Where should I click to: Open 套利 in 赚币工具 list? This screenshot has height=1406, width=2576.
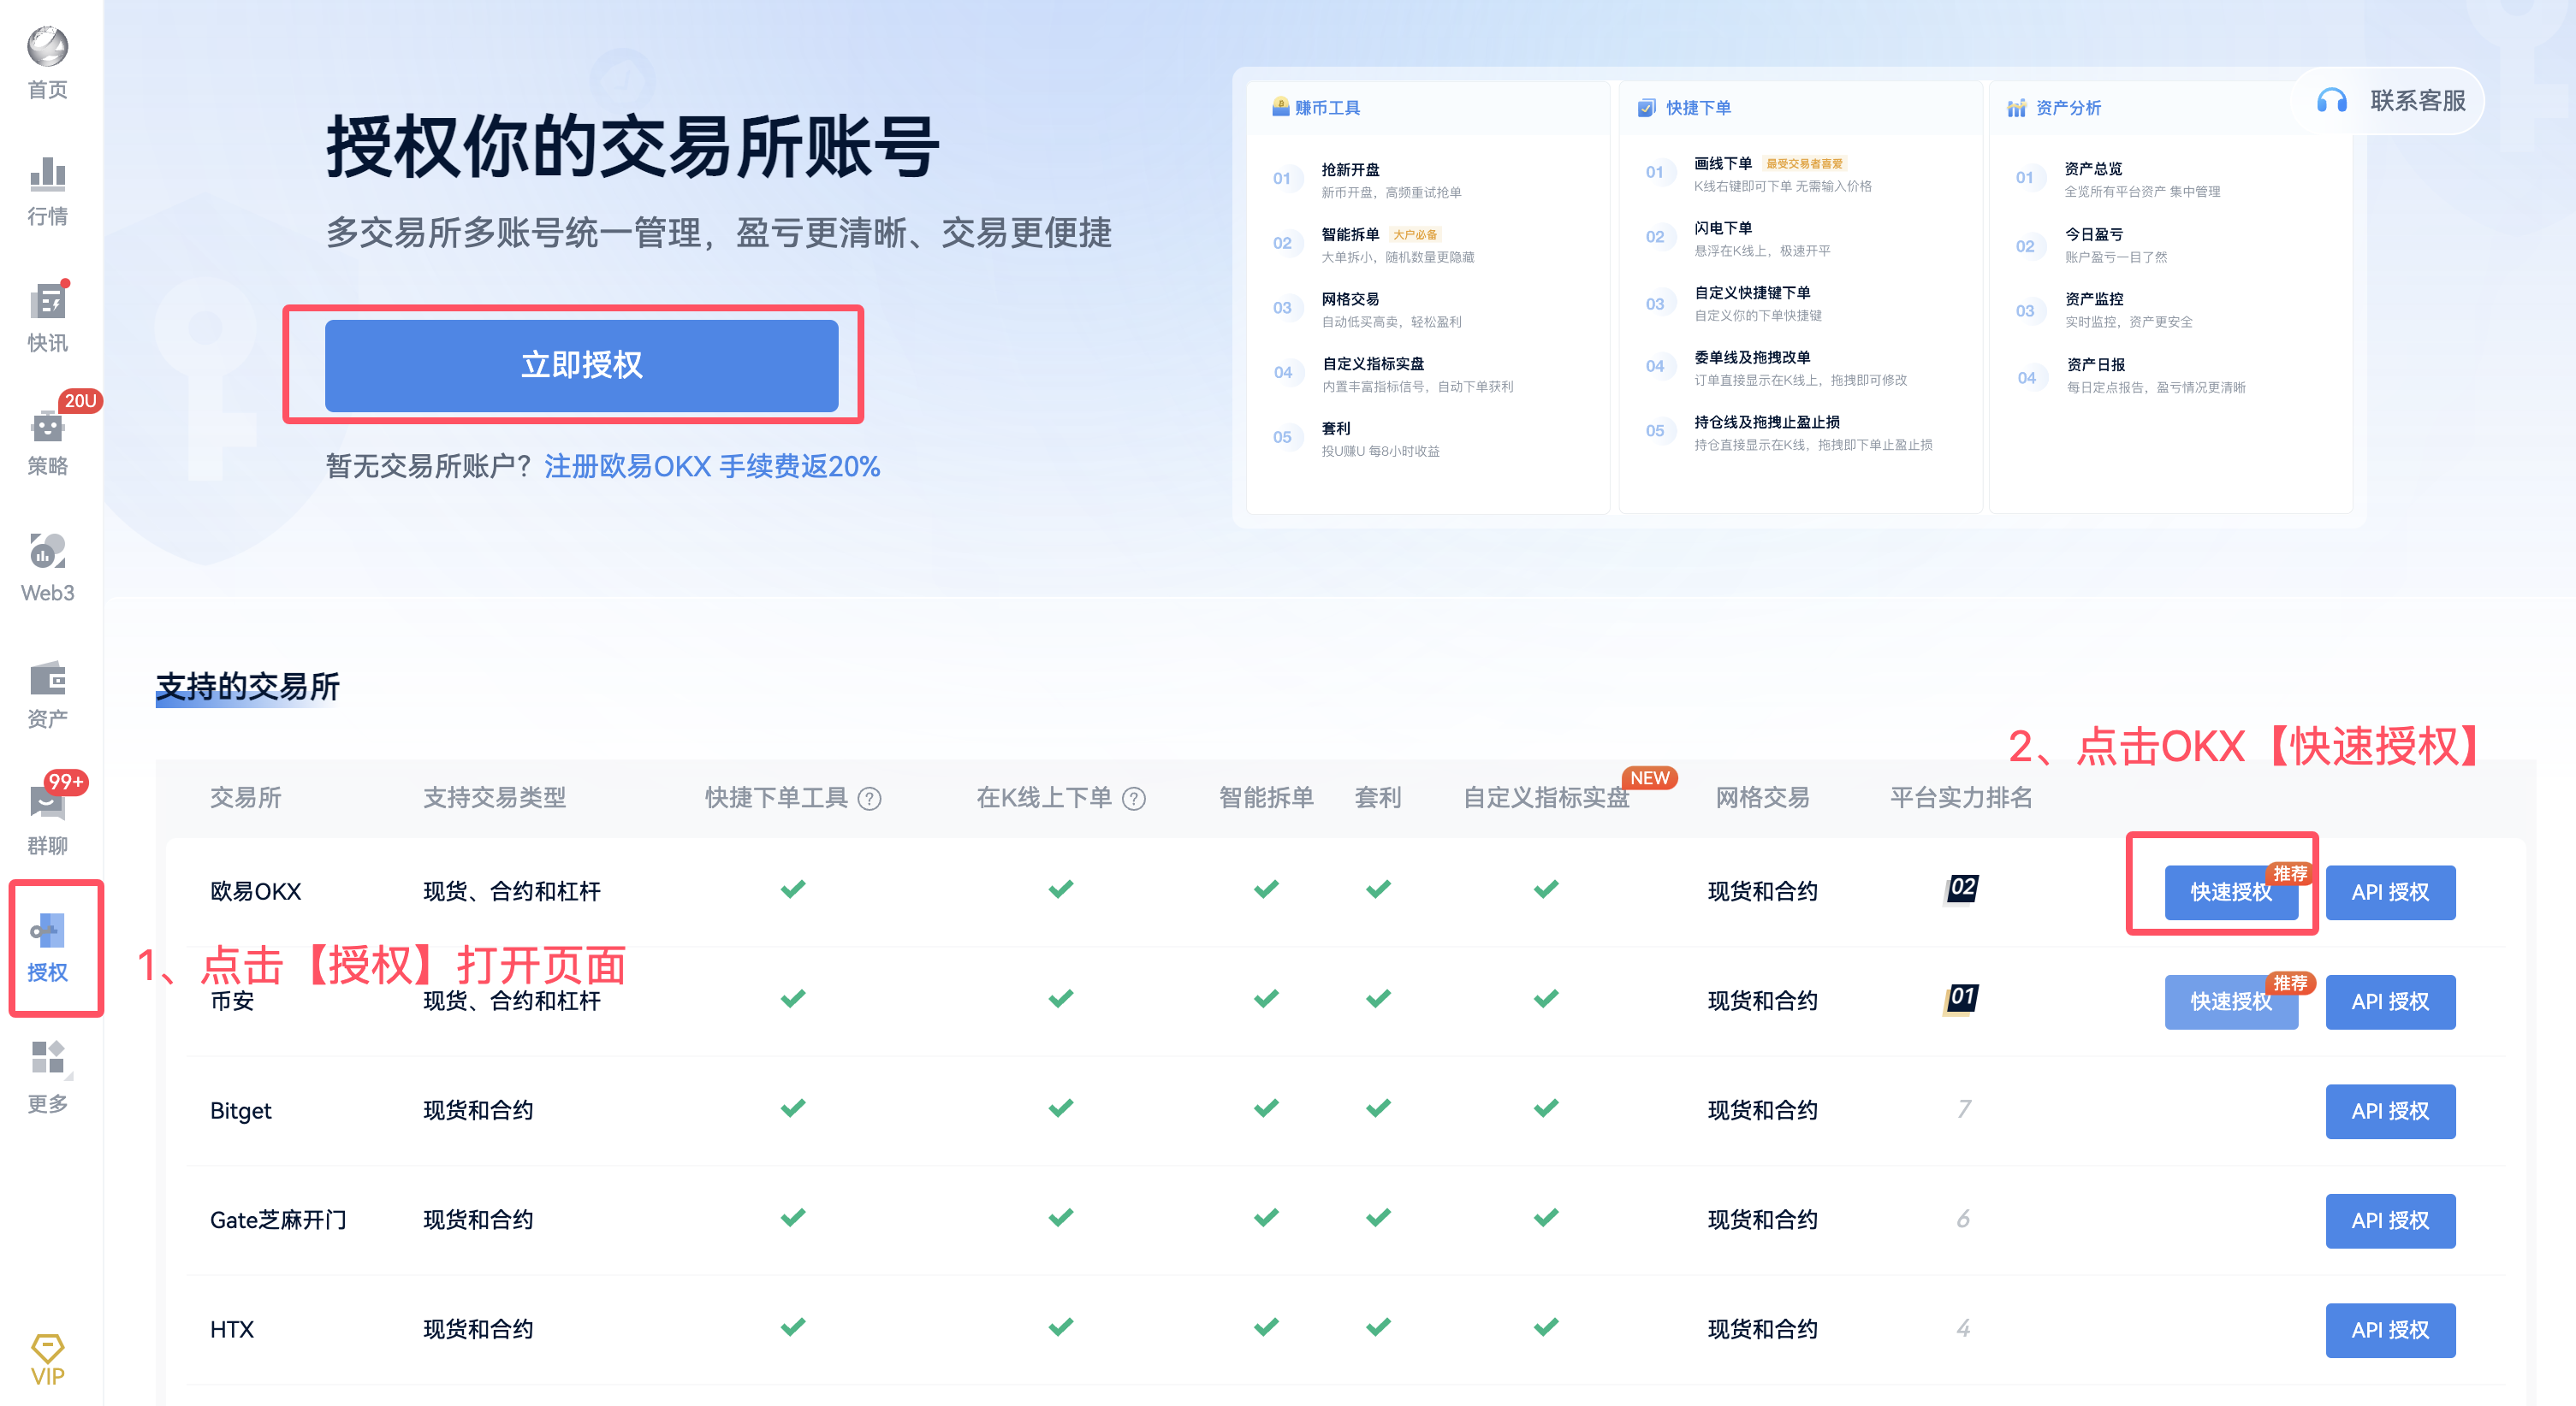point(1336,428)
